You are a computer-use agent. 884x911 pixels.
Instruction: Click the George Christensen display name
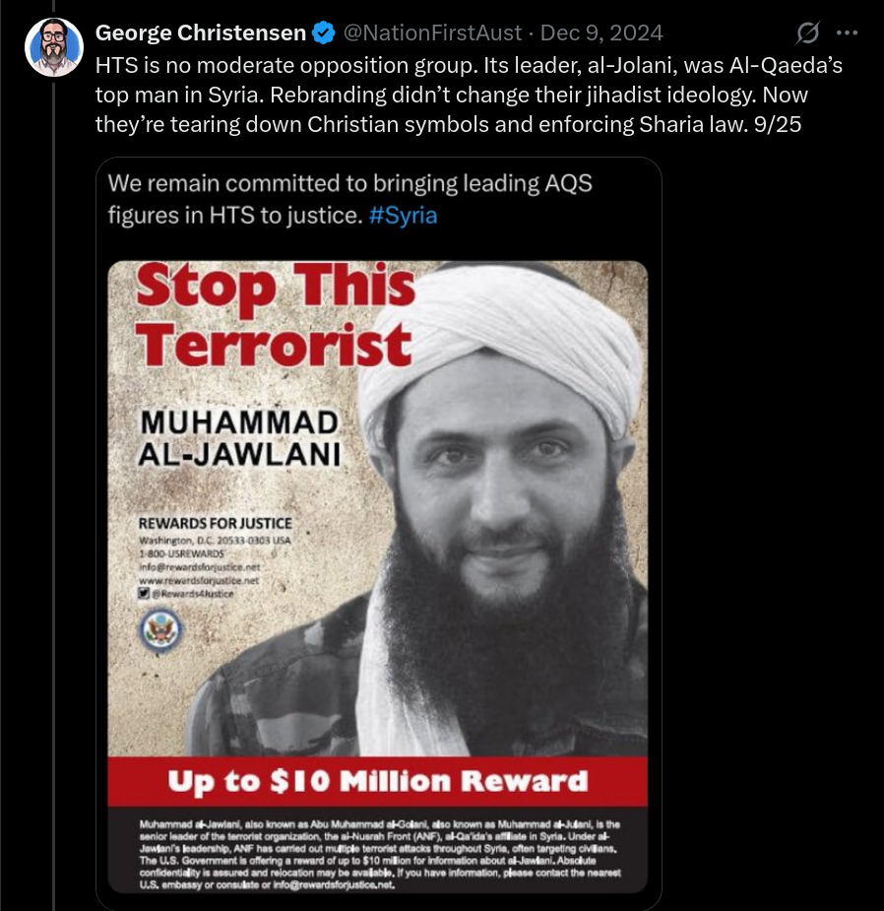[201, 33]
